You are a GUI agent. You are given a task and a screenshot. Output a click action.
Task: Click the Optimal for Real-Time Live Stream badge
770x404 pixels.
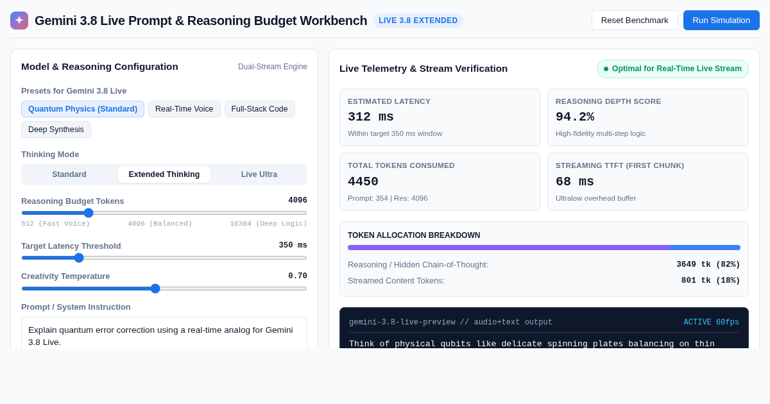[x=672, y=69]
